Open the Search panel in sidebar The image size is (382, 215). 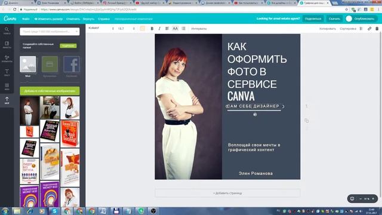coord(7,30)
